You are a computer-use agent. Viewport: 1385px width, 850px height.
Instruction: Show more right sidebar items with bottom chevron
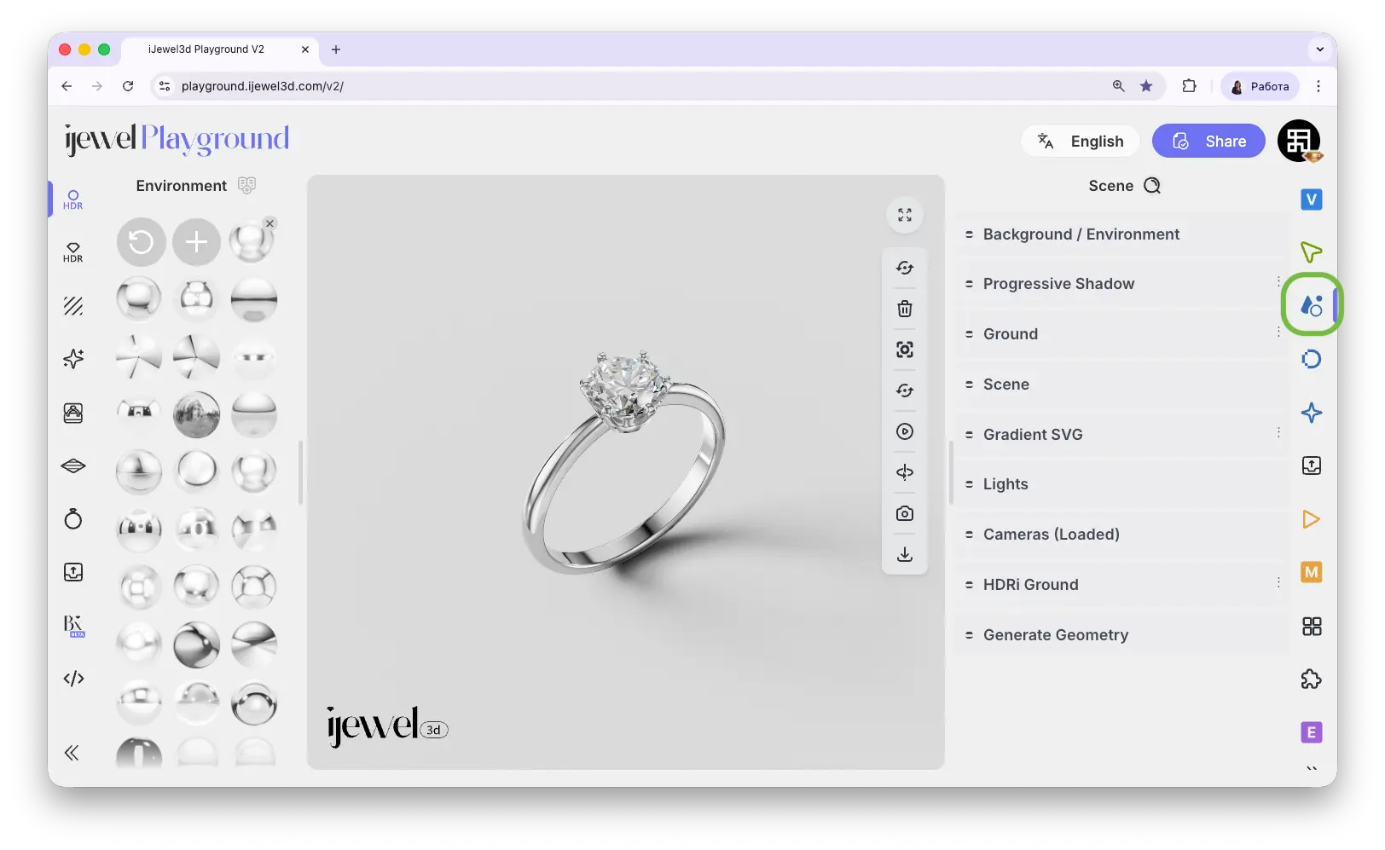click(1312, 769)
